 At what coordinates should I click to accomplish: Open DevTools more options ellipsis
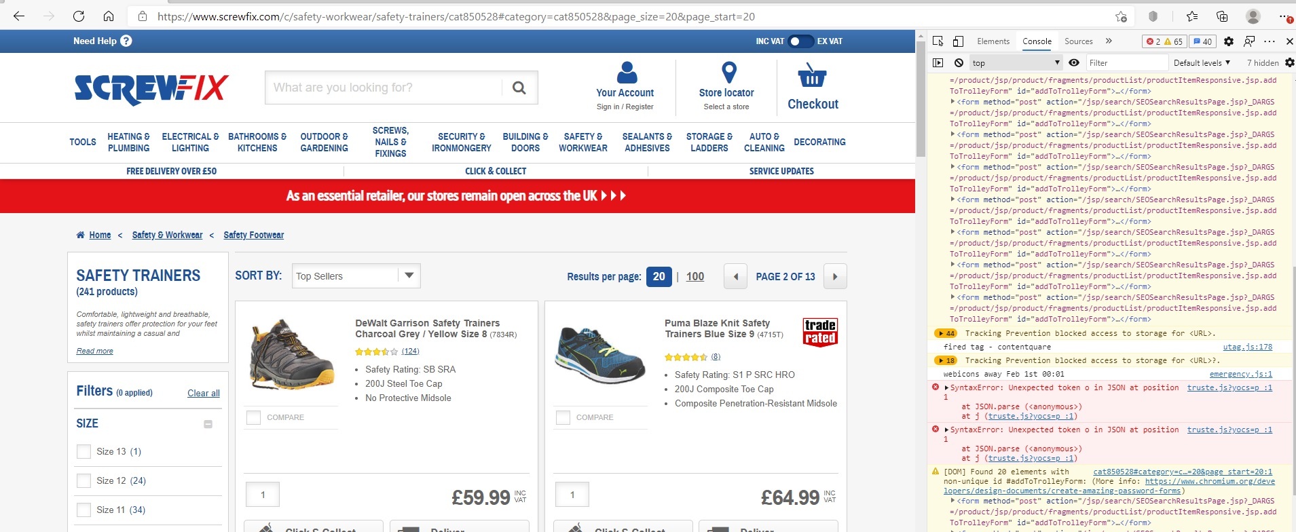coord(1270,41)
